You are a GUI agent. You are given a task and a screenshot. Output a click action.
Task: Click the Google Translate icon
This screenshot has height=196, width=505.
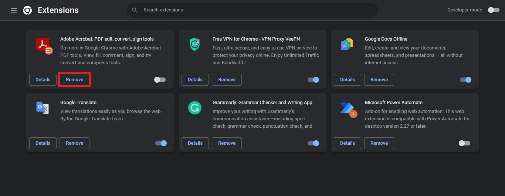(43, 107)
